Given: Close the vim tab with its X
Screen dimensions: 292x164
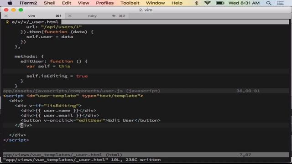Looking at the screenshot, I should (6, 16).
